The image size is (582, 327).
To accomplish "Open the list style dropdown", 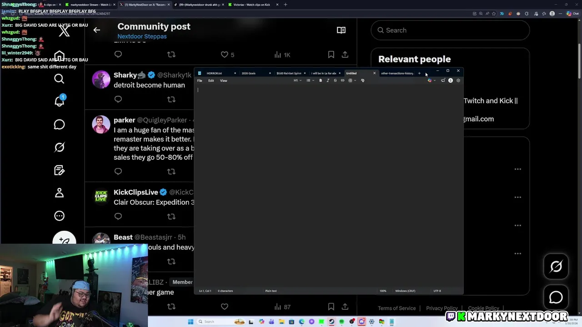I will (x=310, y=80).
